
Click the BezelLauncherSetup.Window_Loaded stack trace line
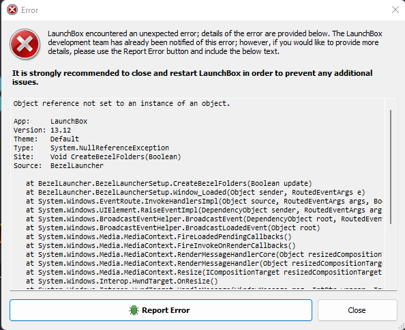pos(196,192)
